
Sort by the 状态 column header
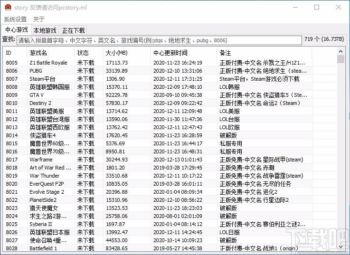tap(89, 53)
